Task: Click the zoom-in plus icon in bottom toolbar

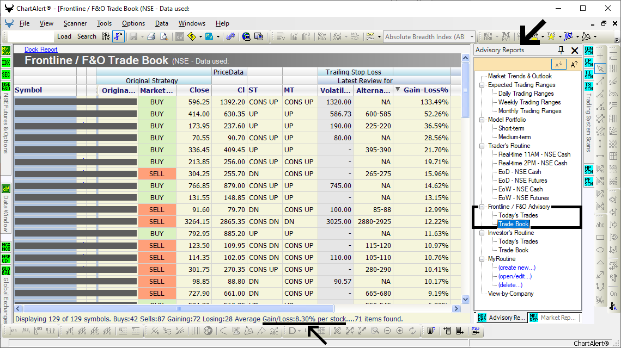Action: coord(400,331)
